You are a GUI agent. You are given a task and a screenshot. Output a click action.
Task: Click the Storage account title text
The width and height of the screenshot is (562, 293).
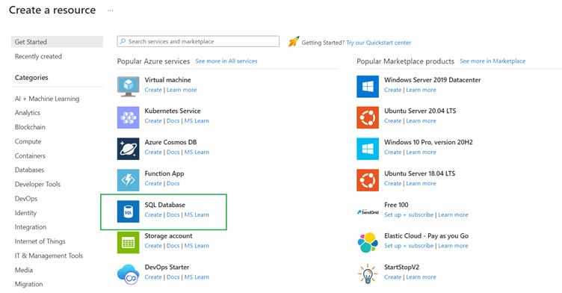(x=168, y=236)
